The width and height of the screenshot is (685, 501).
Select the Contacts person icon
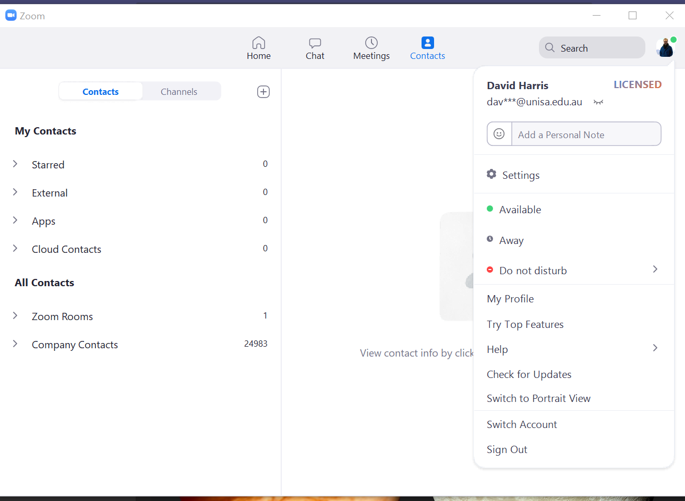(x=428, y=43)
